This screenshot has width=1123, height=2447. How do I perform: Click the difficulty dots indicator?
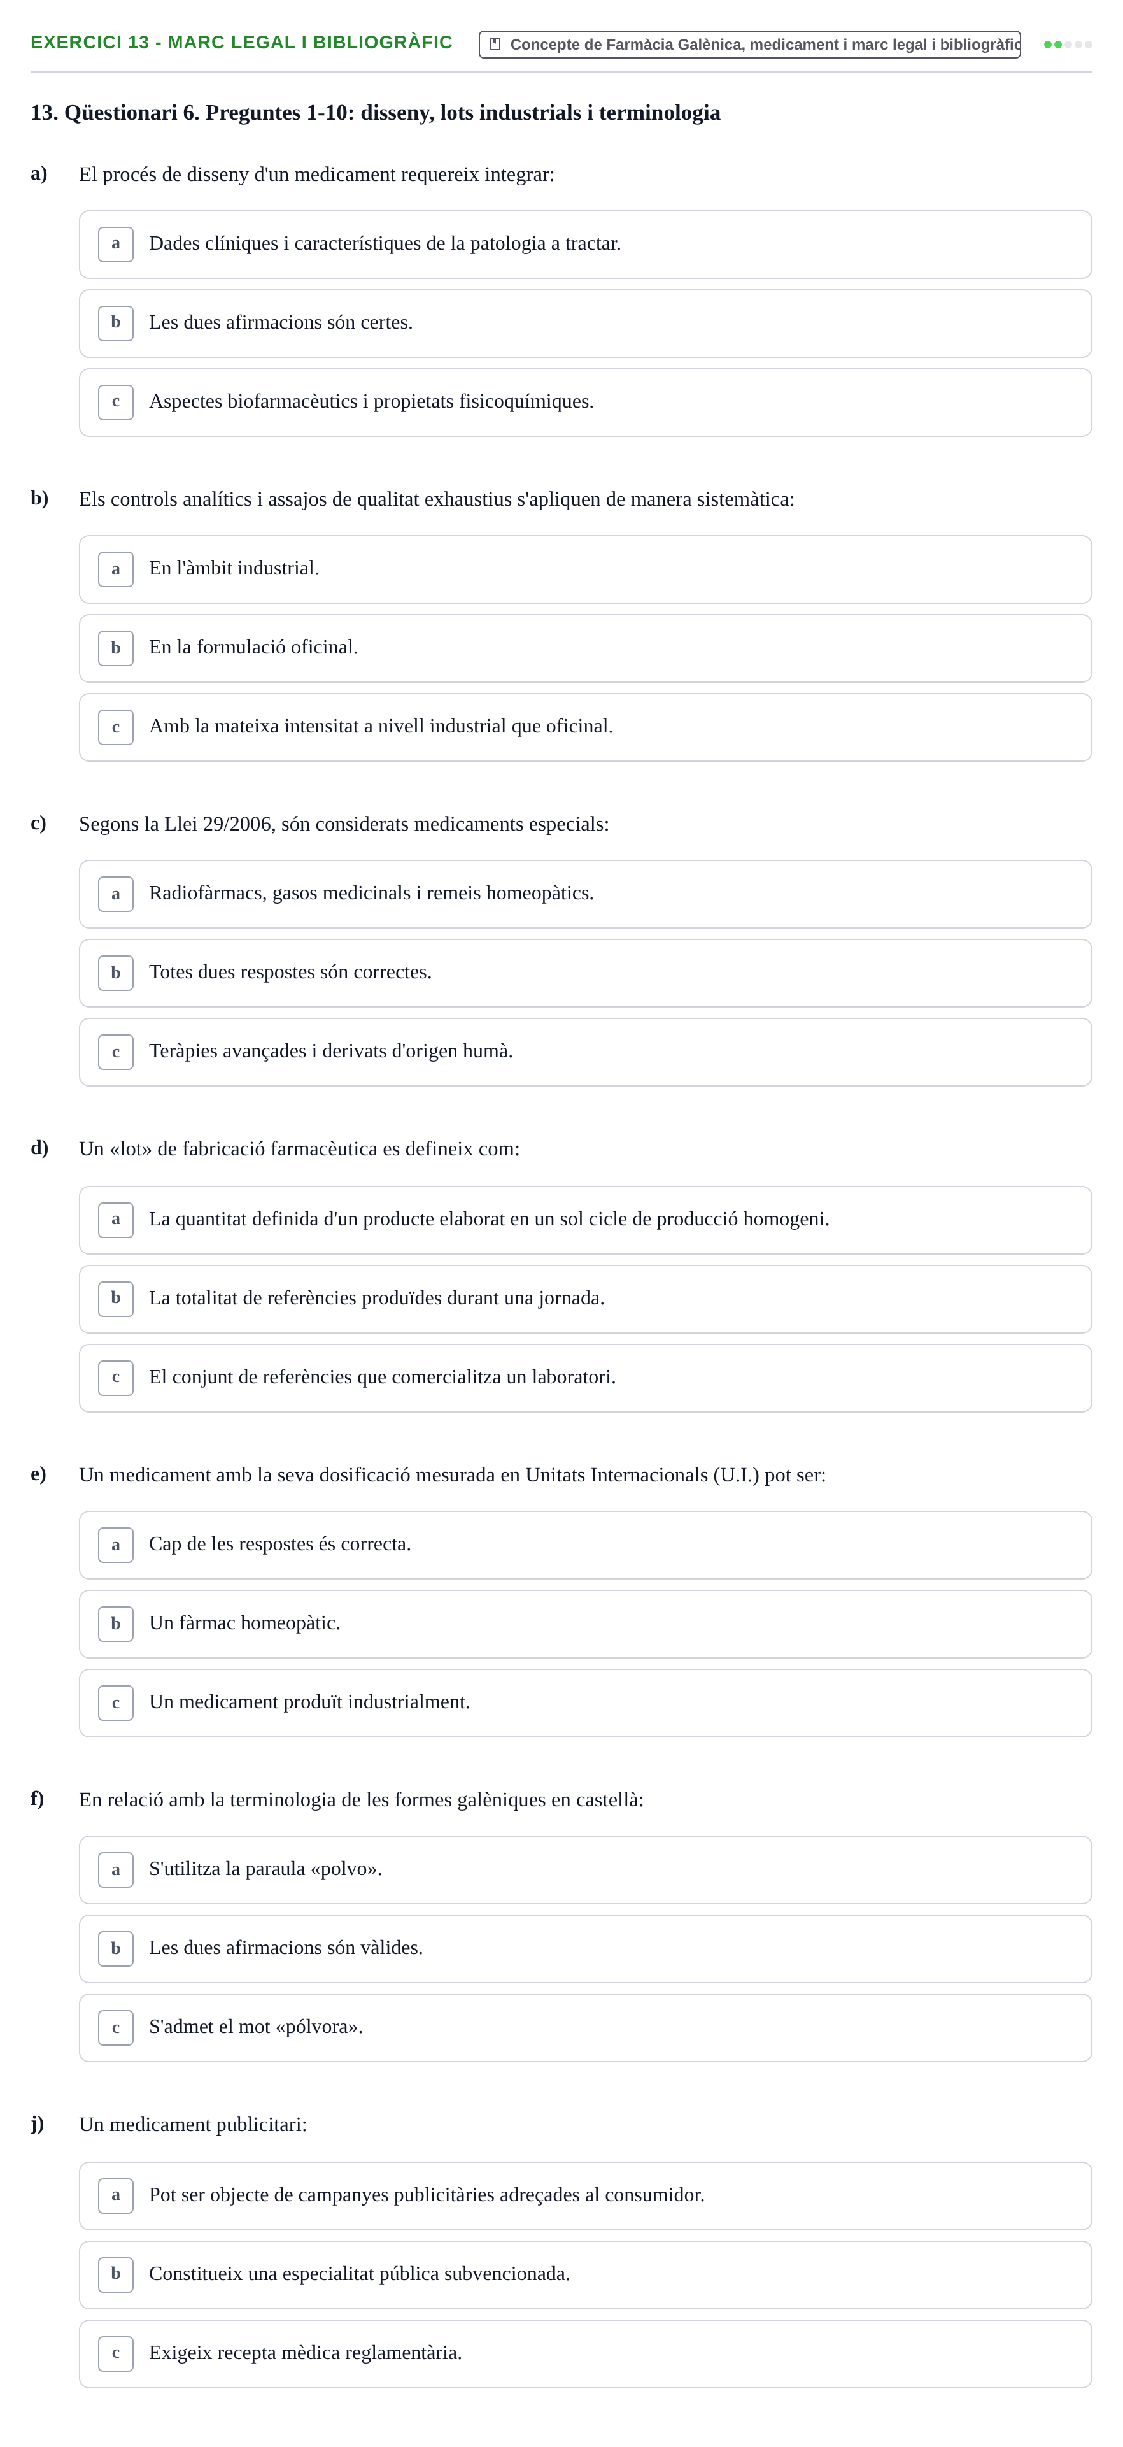[x=1067, y=45]
